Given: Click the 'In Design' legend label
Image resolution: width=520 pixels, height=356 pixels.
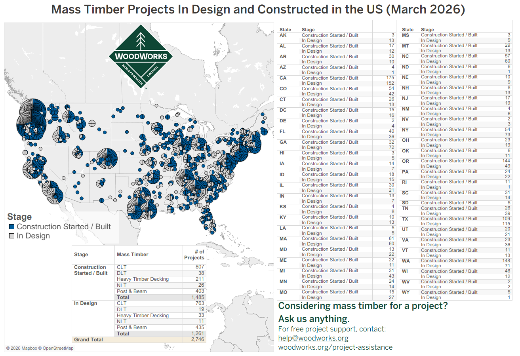Looking at the screenshot, I should 33,236.
